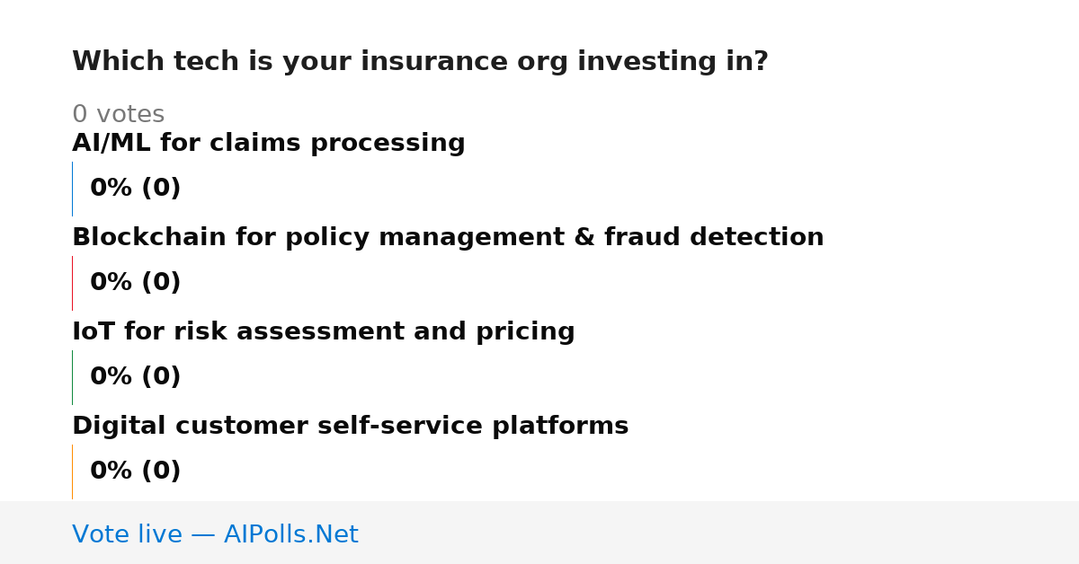Click the Digital self-service 0% (0) label
1079x564 pixels.
point(136,471)
